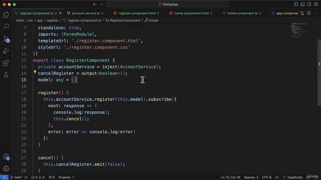
Task: Click the register folder breadcrumb
Action: [52, 20]
